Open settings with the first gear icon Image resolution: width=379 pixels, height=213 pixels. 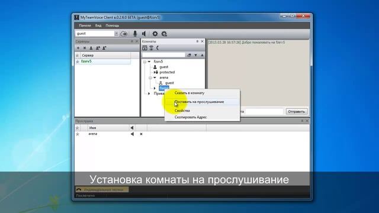[x=155, y=34]
